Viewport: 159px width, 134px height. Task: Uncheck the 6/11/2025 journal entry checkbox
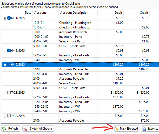coord(9,18)
